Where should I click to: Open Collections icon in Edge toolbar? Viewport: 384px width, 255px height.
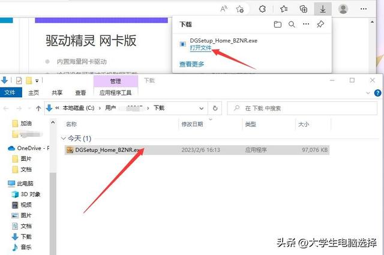pos(304,9)
